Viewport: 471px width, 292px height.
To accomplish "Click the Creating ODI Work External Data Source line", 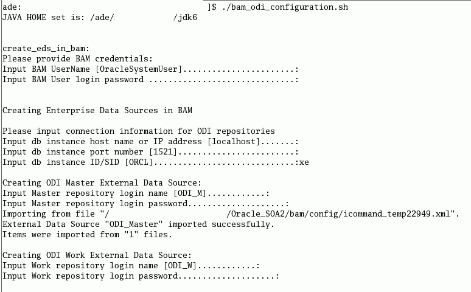I will click(97, 255).
